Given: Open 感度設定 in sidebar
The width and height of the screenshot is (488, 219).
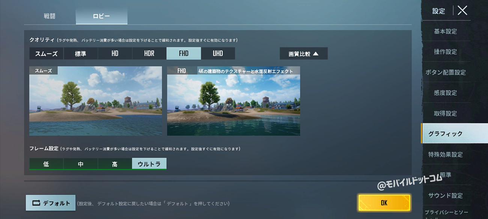Looking at the screenshot, I should click(x=446, y=93).
